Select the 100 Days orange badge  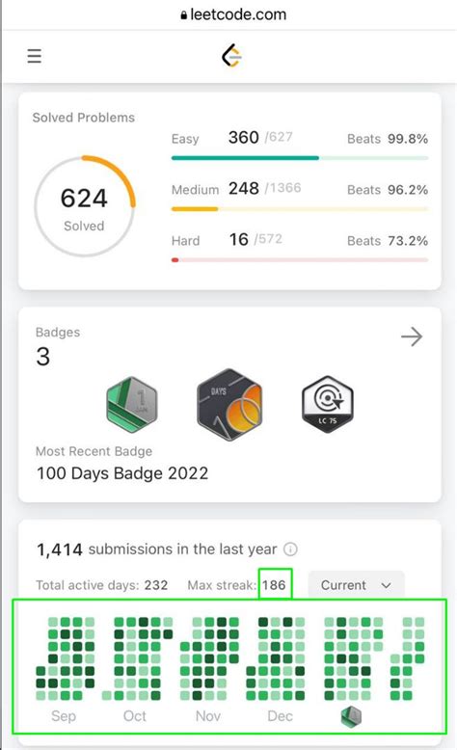point(229,404)
